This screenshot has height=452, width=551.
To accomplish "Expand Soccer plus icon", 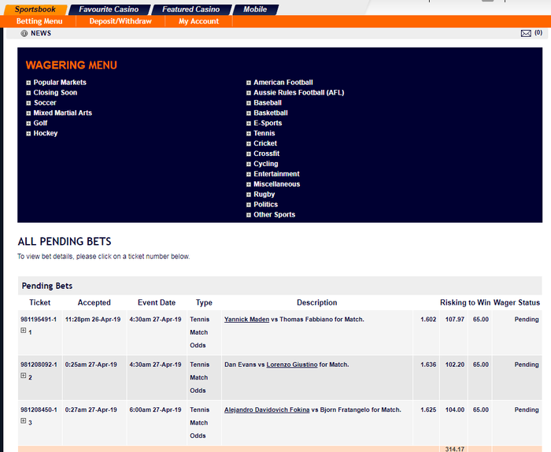I will point(28,103).
